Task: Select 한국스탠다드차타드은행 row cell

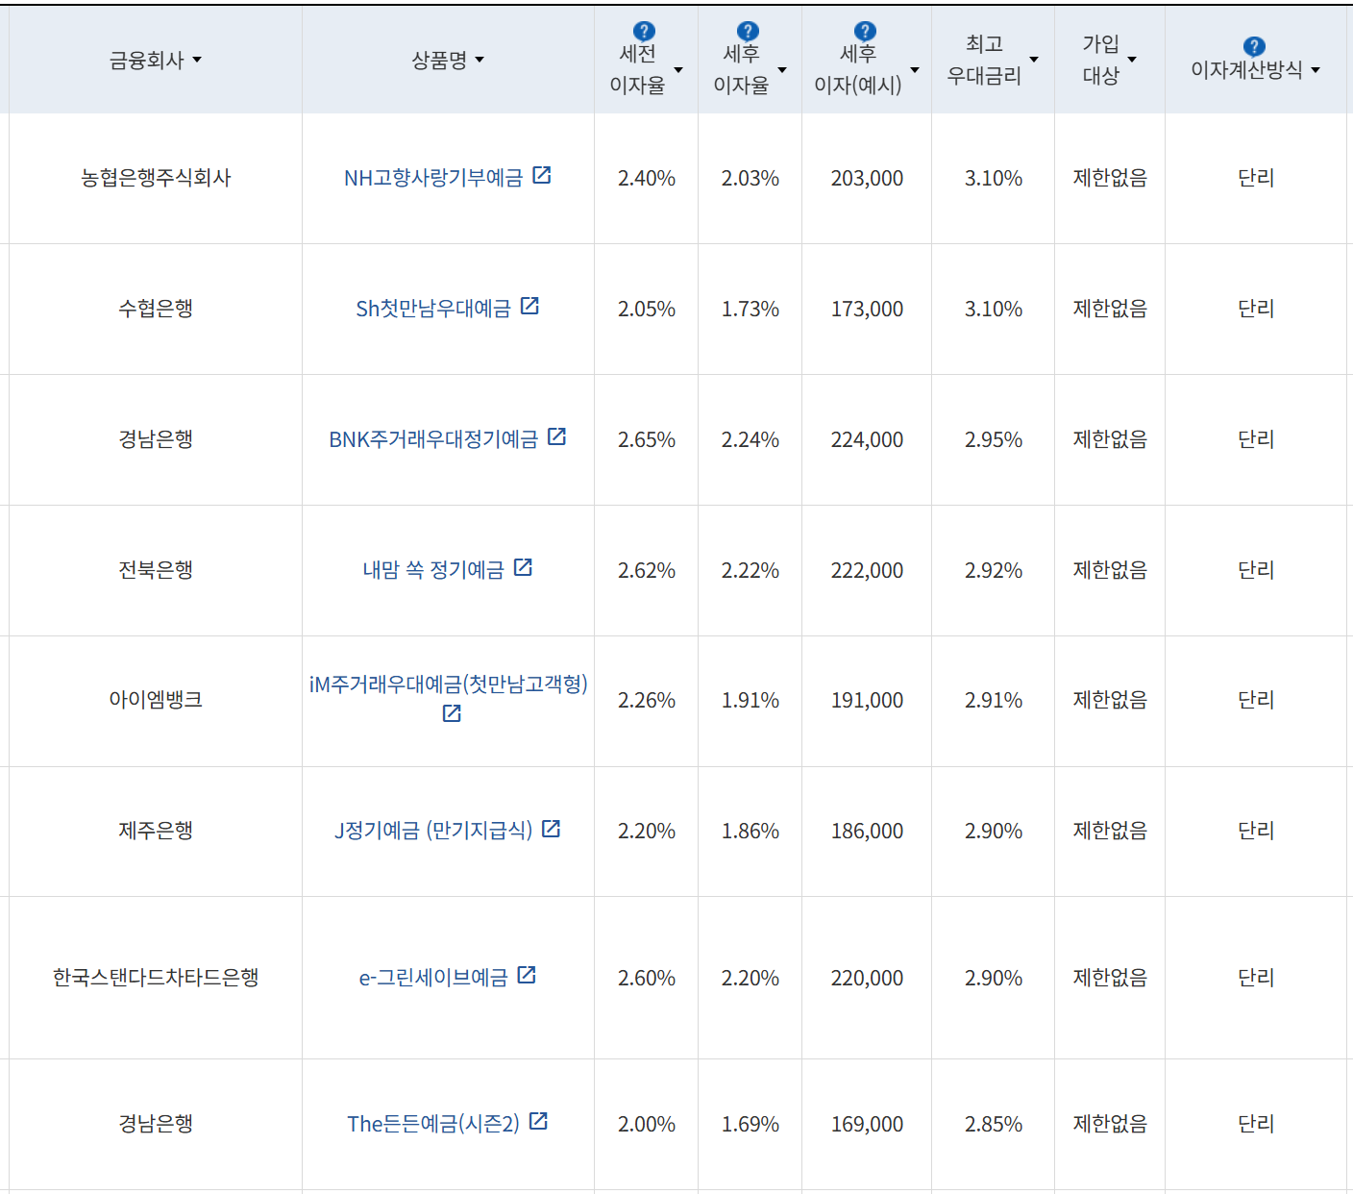Action: (x=156, y=978)
